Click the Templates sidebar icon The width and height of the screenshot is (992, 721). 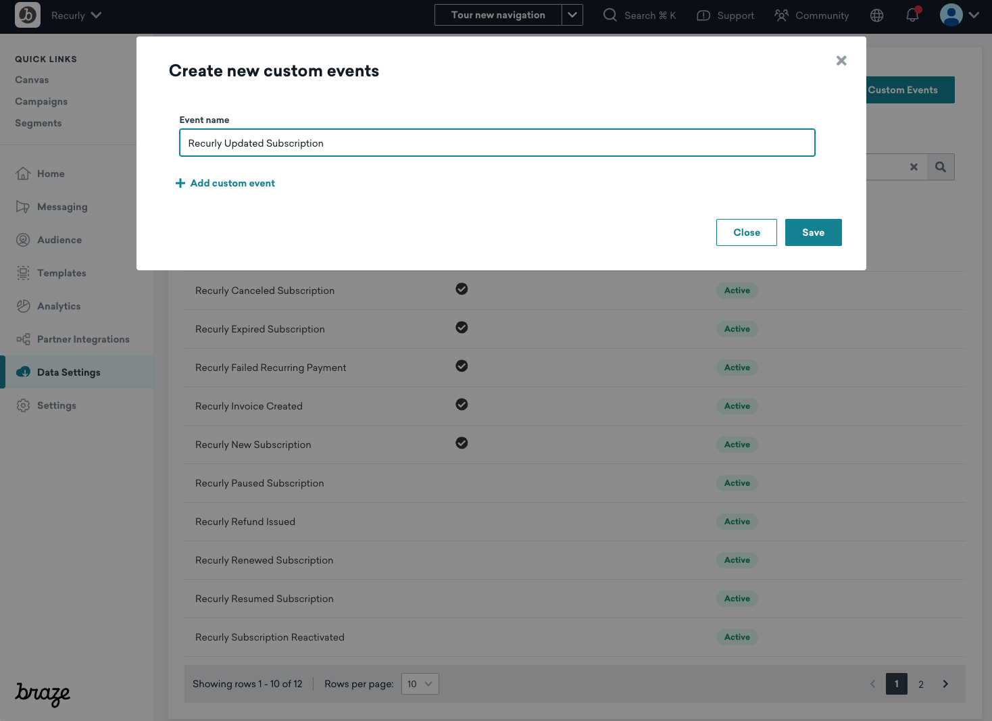(x=23, y=273)
